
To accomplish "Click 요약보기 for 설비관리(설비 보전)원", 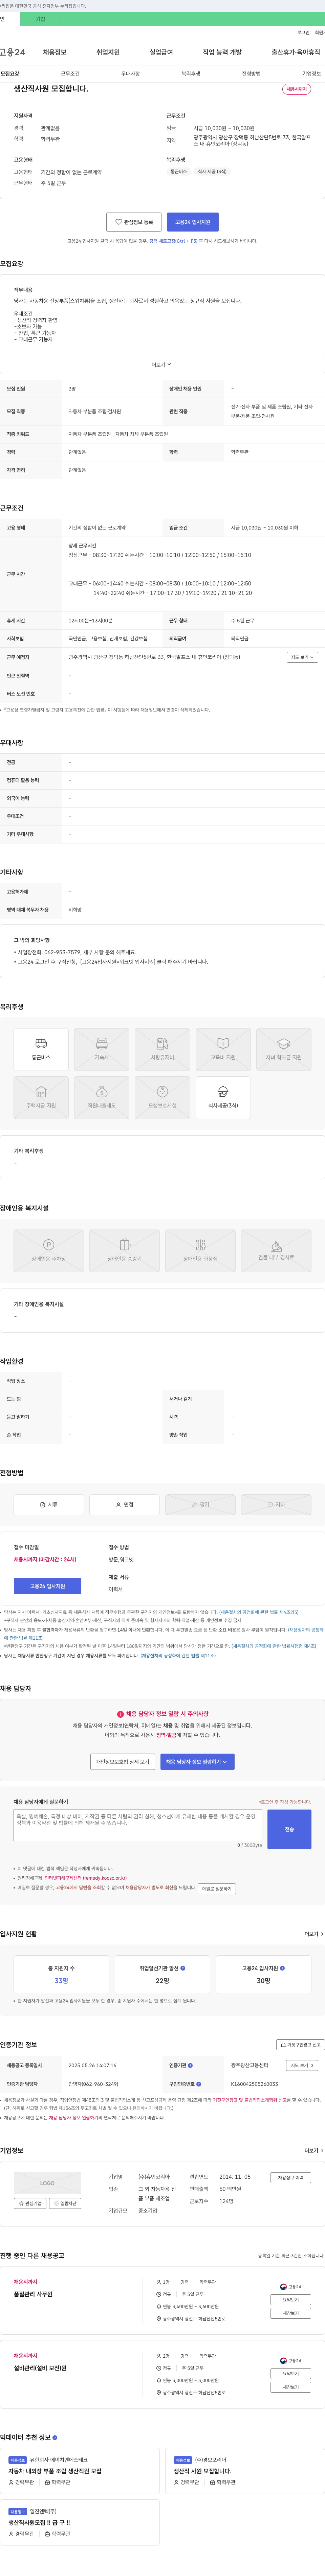I will (x=291, y=2374).
